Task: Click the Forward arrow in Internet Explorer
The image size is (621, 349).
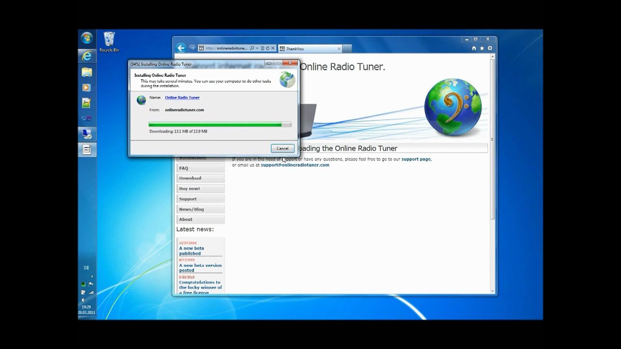Action: click(192, 48)
